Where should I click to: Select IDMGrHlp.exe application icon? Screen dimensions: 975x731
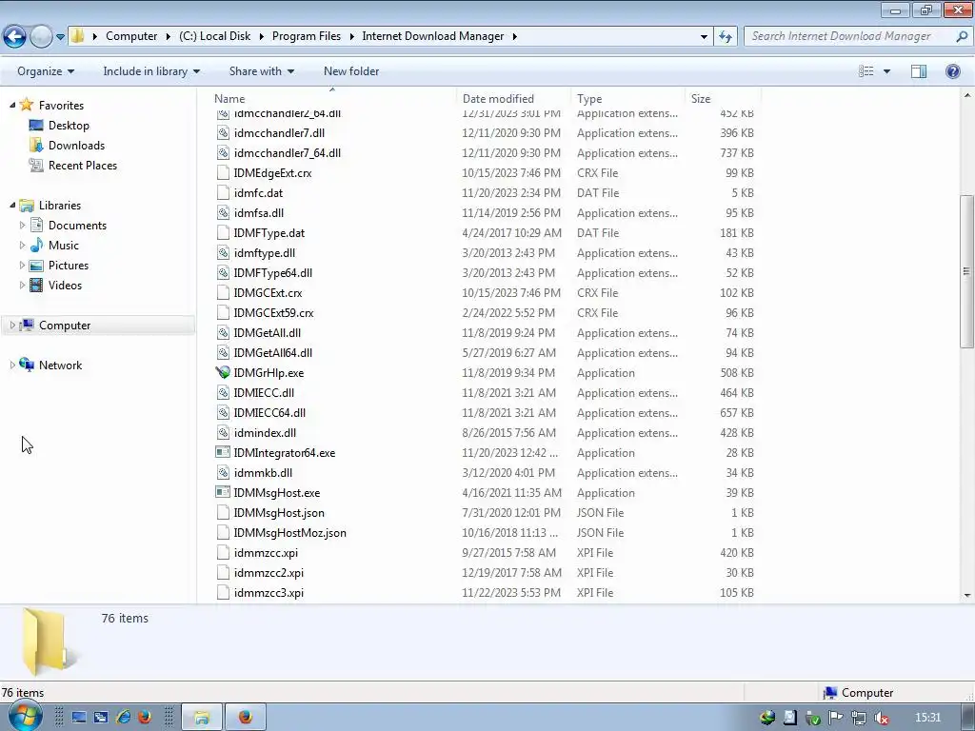[x=223, y=373]
